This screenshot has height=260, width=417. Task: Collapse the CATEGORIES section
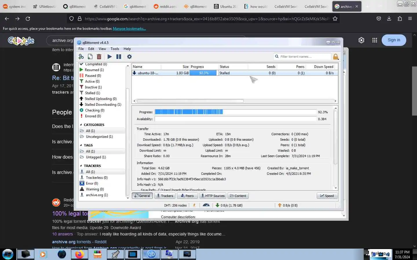tap(81, 125)
